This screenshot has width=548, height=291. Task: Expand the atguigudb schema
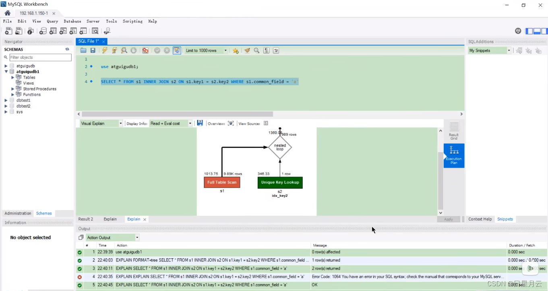6,66
